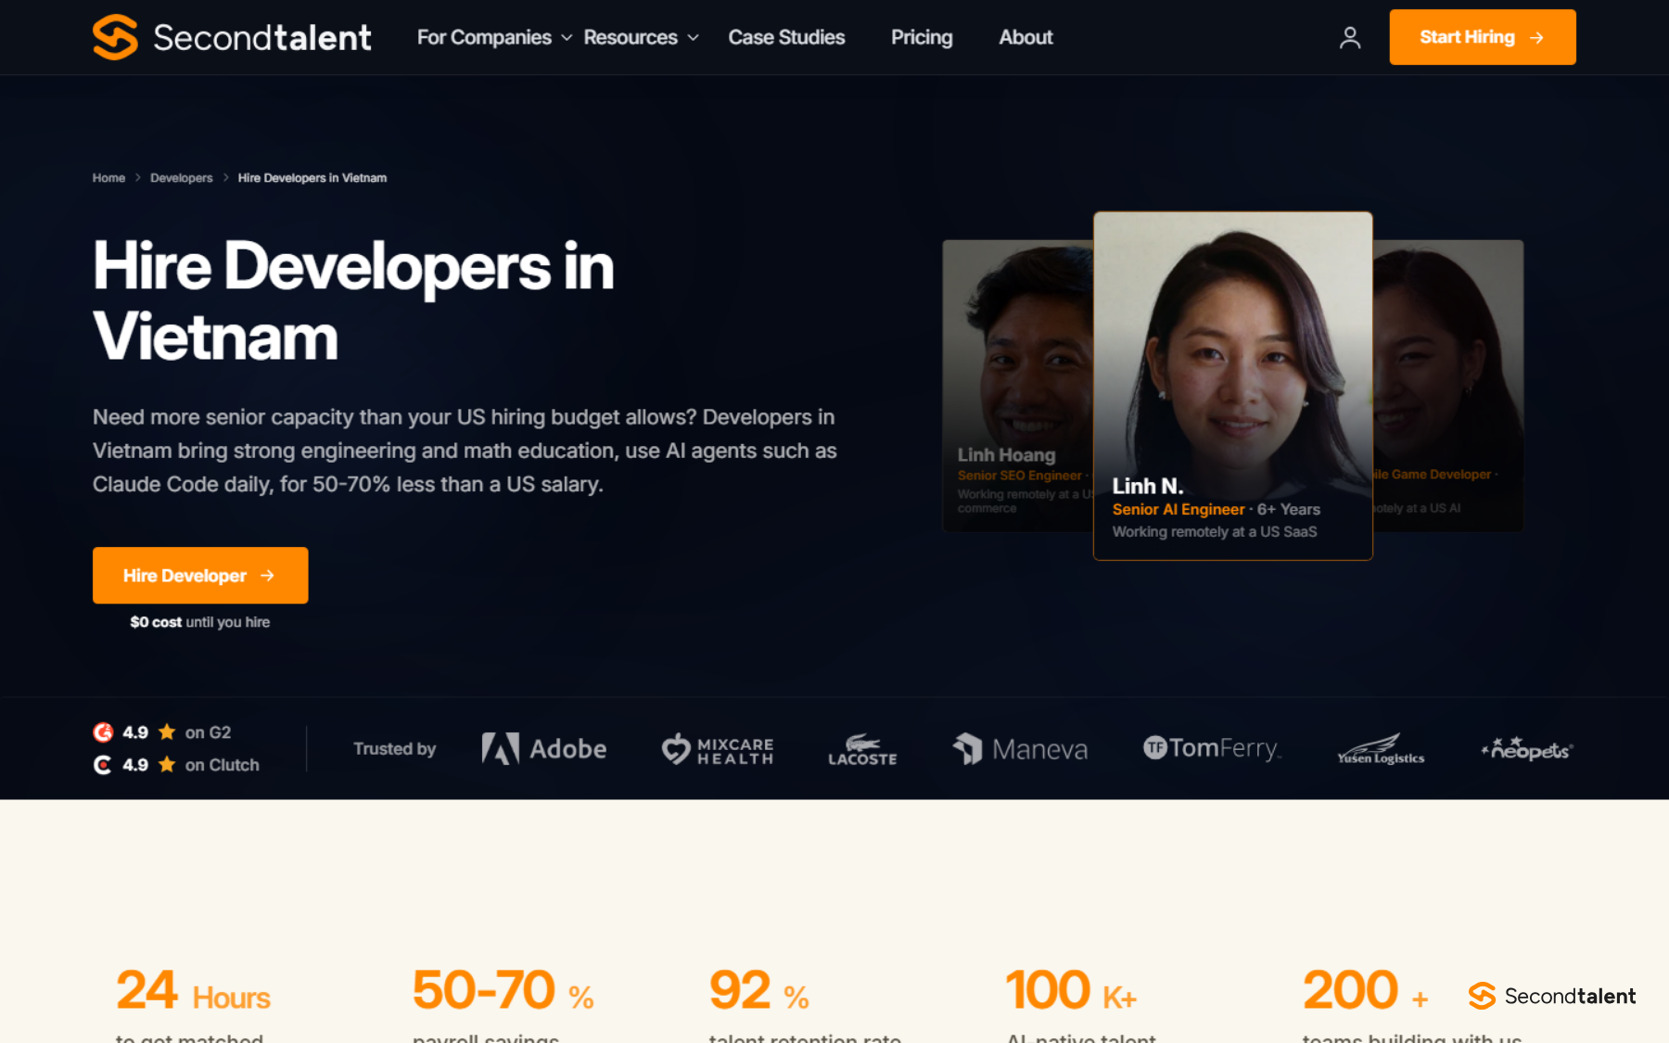
Task: Select the Linh Hoang profile card
Action: [1018, 386]
